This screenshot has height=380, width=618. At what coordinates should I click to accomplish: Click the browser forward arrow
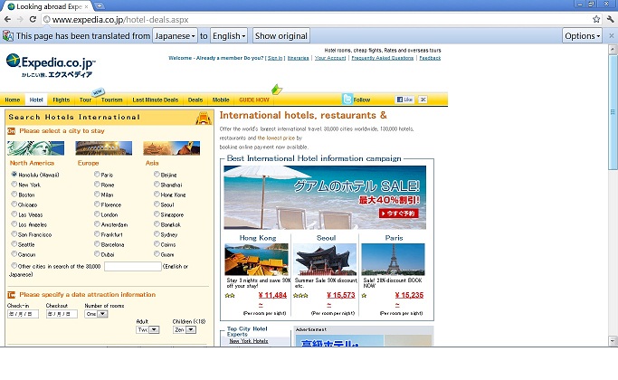(x=20, y=19)
